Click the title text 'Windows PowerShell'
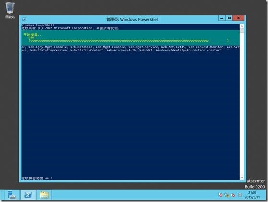Screen dimensions: 268x202 (139, 19)
